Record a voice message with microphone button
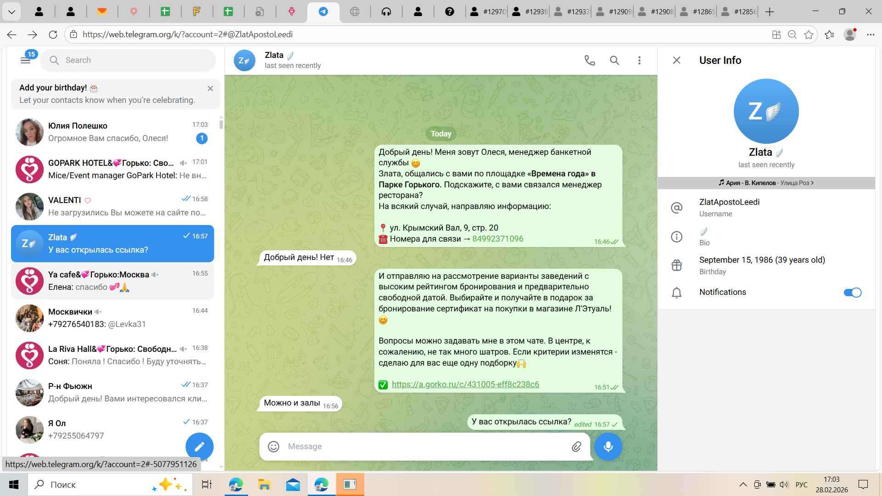882x496 pixels. pyautogui.click(x=608, y=446)
